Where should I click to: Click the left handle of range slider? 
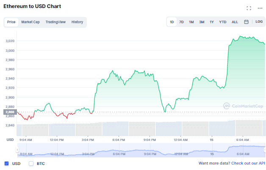click(x=18, y=149)
